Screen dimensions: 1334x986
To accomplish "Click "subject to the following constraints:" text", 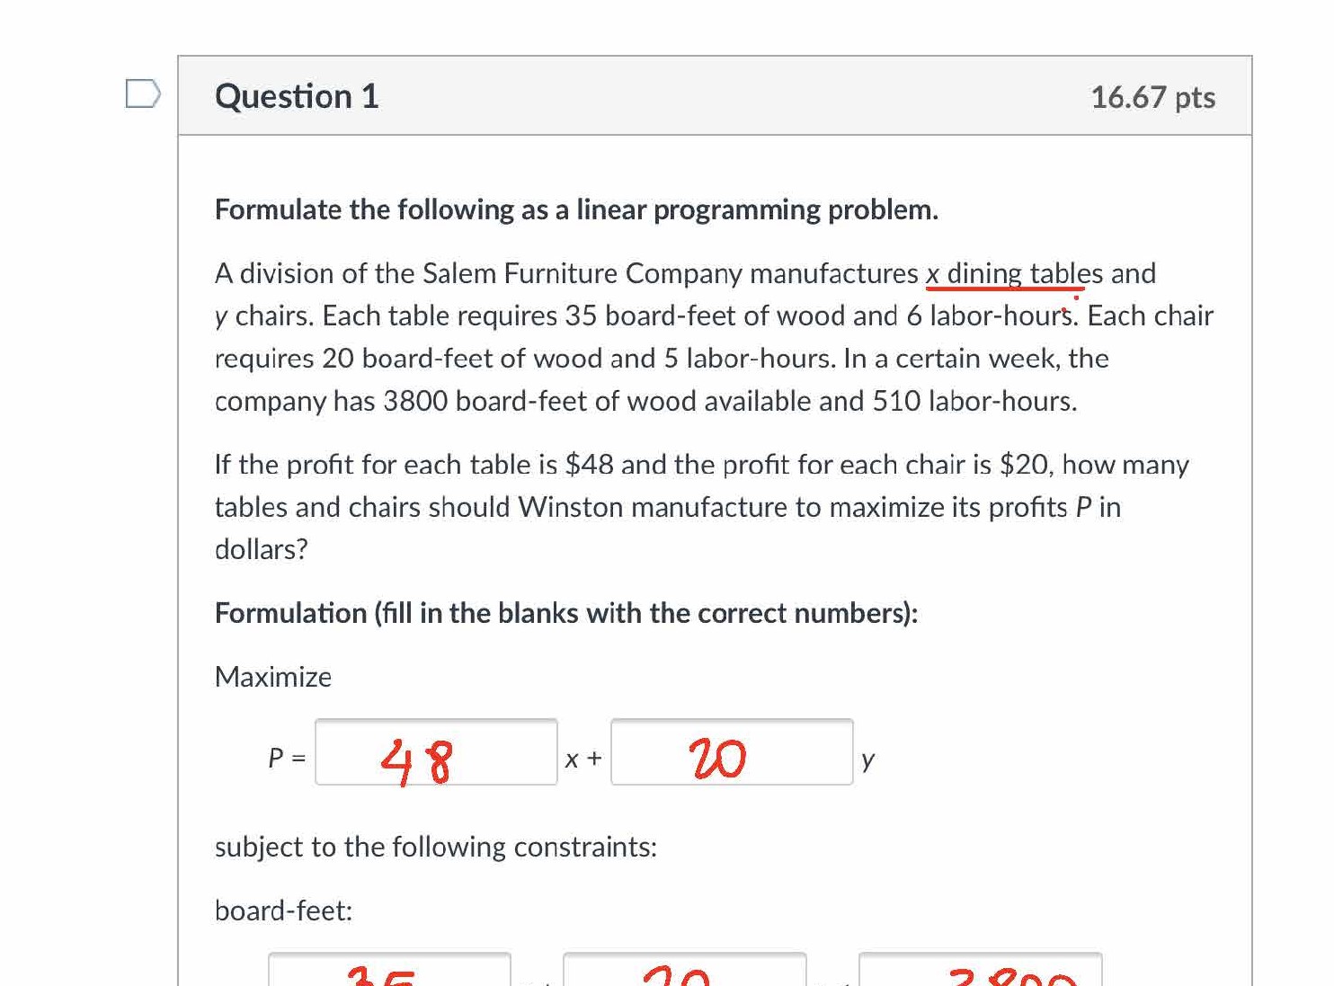I will click(436, 847).
